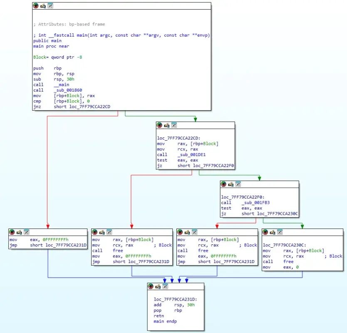Click the graph icon on the main proc block
The image size is (347, 333).
click(50, 6)
